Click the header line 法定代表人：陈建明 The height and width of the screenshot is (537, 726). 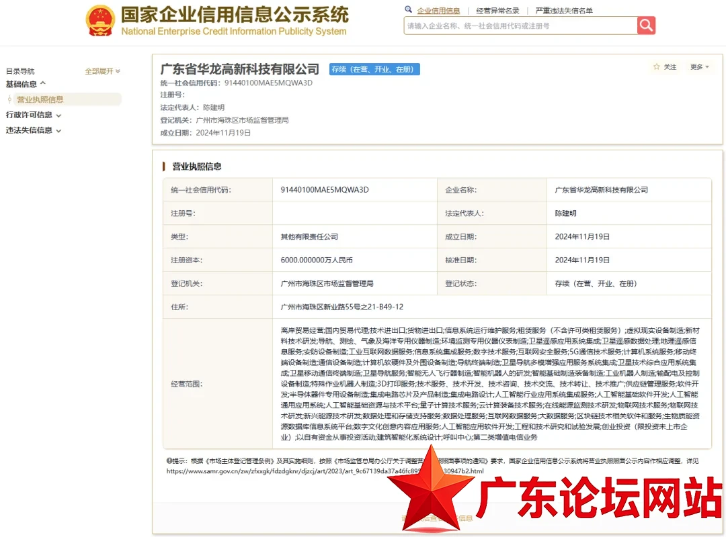pos(192,108)
